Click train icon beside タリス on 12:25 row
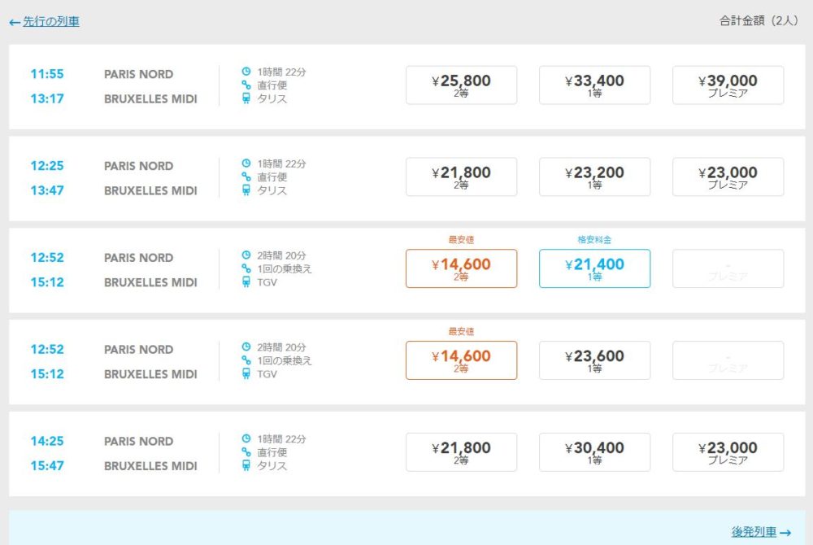This screenshot has width=813, height=545. (246, 191)
